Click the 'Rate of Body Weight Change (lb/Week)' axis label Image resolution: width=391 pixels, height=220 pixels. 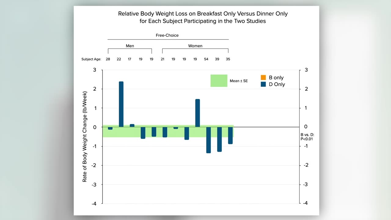[x=85, y=137]
